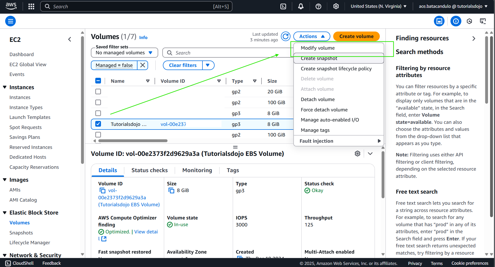Switch to the Status checks tab

click(149, 170)
